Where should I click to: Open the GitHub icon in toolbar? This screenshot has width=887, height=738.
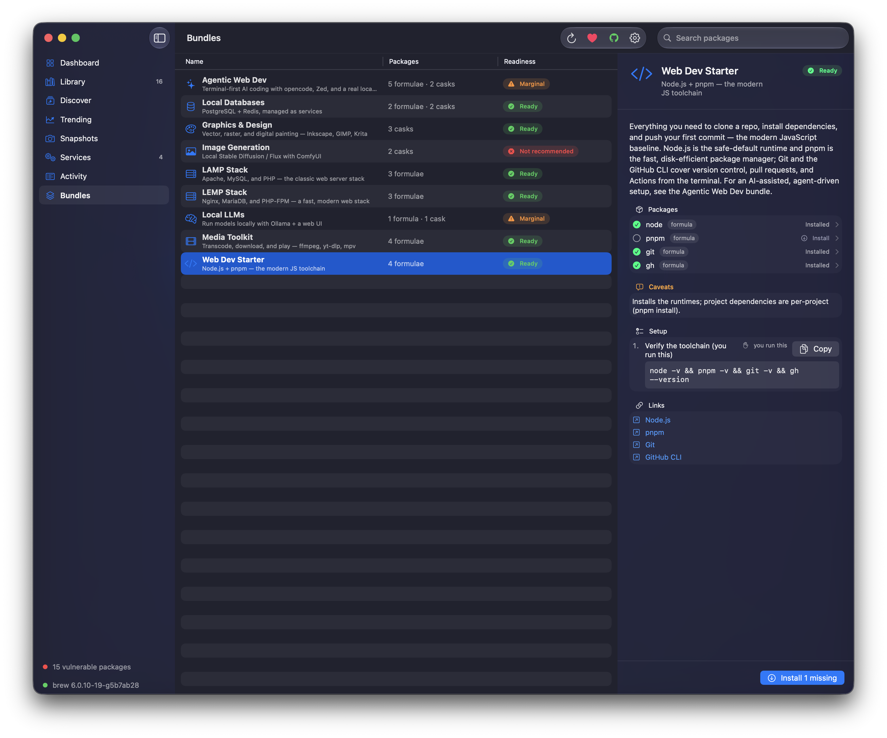tap(614, 38)
